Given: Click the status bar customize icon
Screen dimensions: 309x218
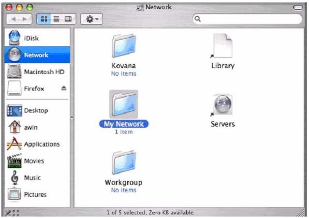Looking at the screenshot, I should pyautogui.click(x=12, y=213).
